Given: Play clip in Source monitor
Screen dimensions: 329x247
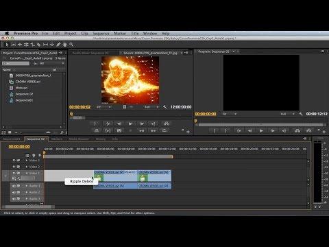Looking at the screenshot, I should pyautogui.click(x=130, y=123).
